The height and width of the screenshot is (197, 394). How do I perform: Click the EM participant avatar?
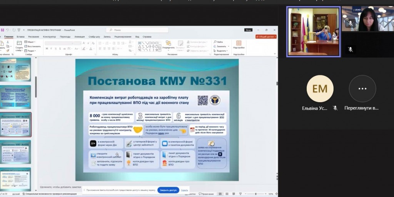tap(317, 89)
